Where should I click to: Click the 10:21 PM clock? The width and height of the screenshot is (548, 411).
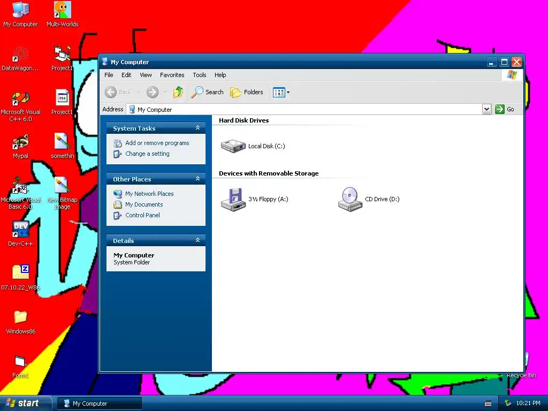[528, 404]
